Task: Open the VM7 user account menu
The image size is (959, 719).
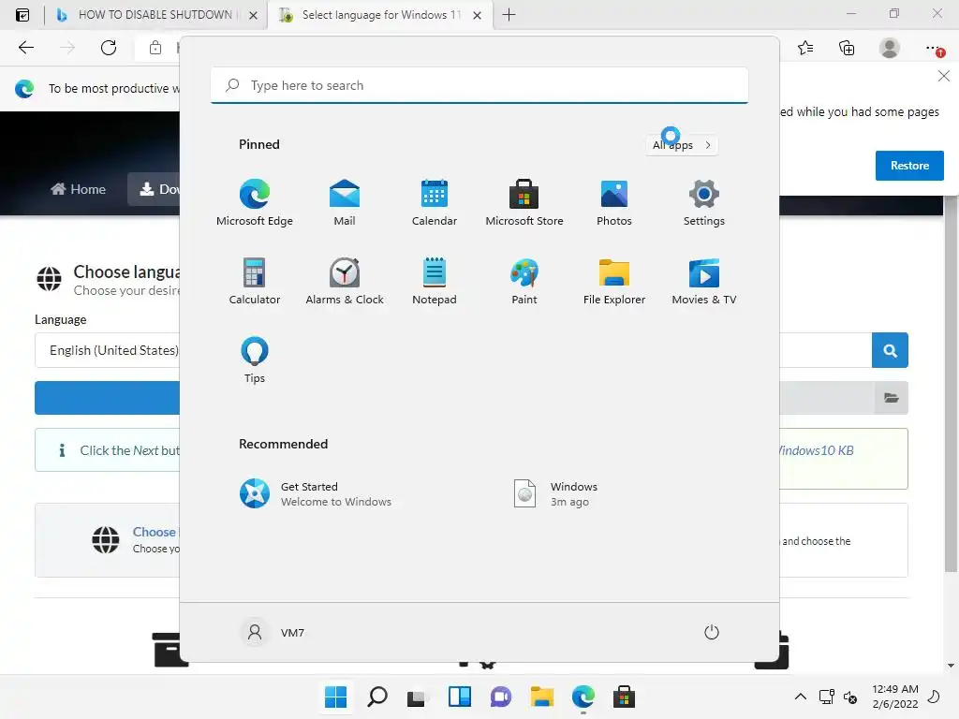Action: (x=273, y=632)
